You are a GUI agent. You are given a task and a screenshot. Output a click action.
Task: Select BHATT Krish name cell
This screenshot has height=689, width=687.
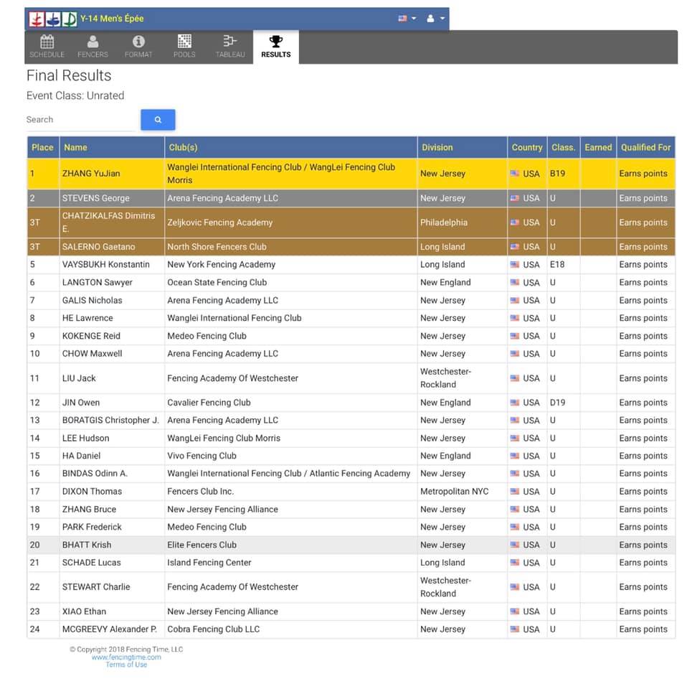pos(112,545)
